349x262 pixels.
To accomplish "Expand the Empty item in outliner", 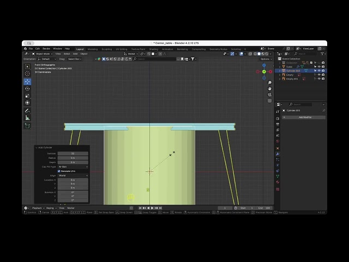I will (280, 75).
